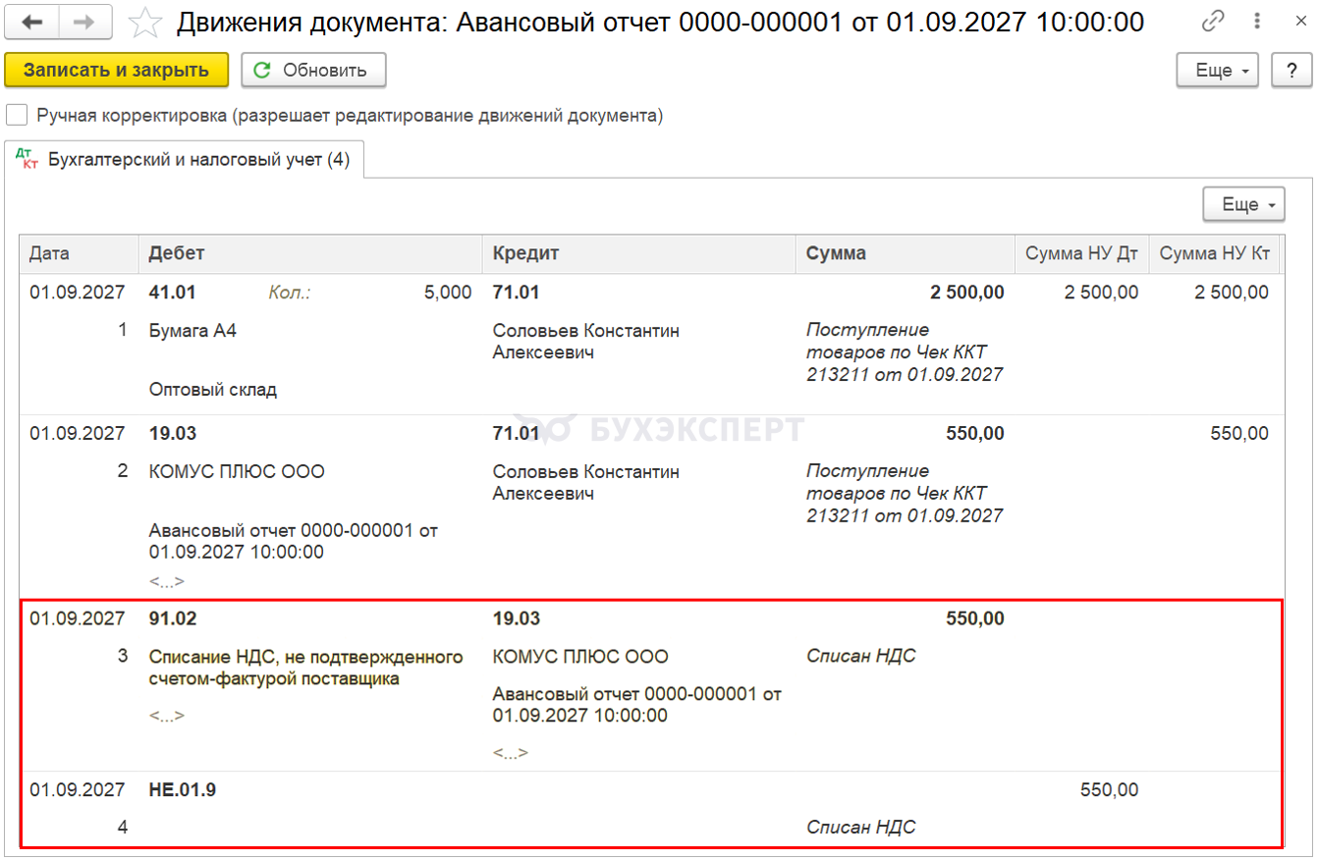The width and height of the screenshot is (1318, 860).
Task: Add to favorites with the star icon
Action: pyautogui.click(x=145, y=22)
